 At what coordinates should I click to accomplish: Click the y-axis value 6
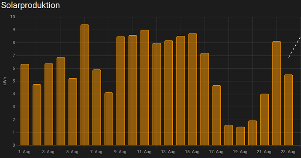point(14,68)
